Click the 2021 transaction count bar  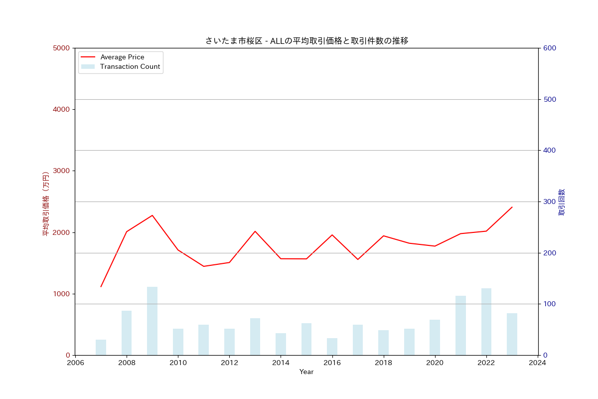click(x=460, y=325)
